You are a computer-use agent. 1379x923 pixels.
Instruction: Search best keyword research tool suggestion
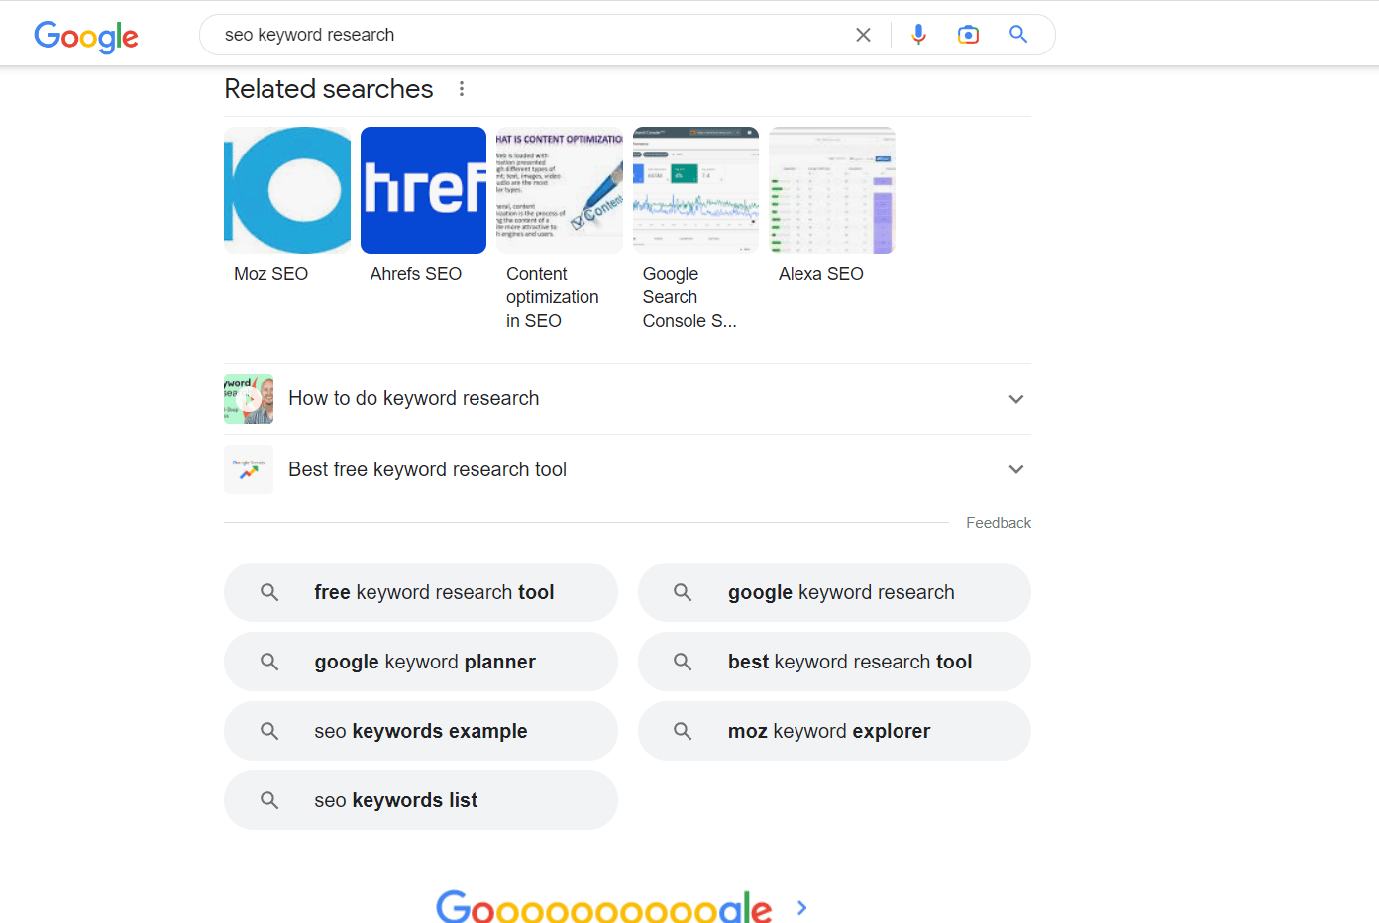click(834, 662)
